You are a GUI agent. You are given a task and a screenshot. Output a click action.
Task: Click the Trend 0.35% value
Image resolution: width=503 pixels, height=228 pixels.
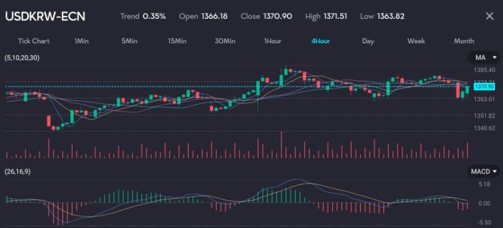point(154,16)
